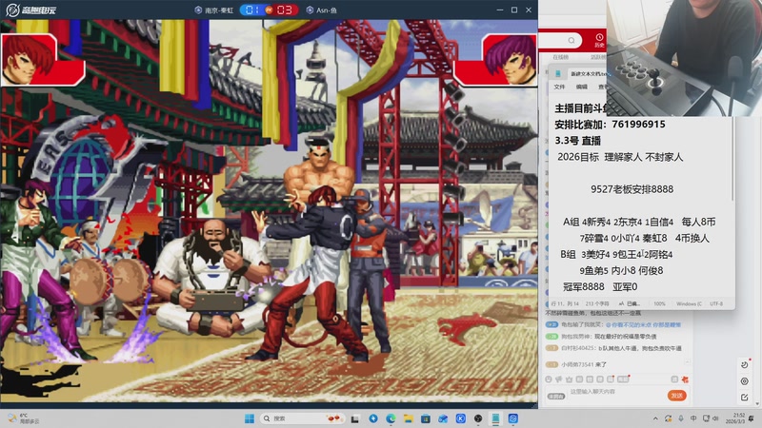Click the scroll-down arrow at panel bottom-right
Image resolution: width=762 pixels, height=428 pixels.
coord(758,403)
